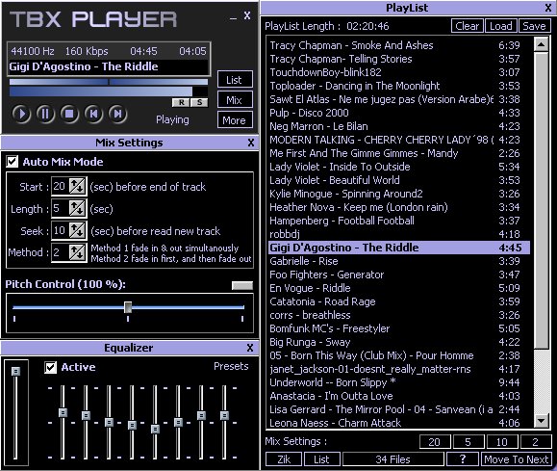Click the fifth equalizer band slider handle
The height and width of the screenshot is (471, 557).
click(x=155, y=429)
